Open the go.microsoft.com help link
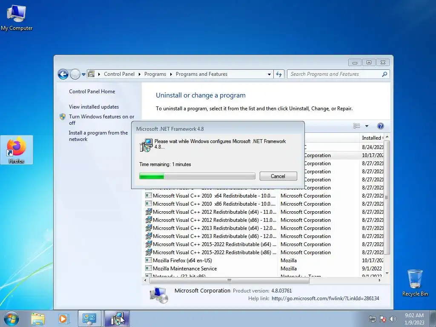Viewport: 436px width, 327px height. pyautogui.click(x=325, y=298)
